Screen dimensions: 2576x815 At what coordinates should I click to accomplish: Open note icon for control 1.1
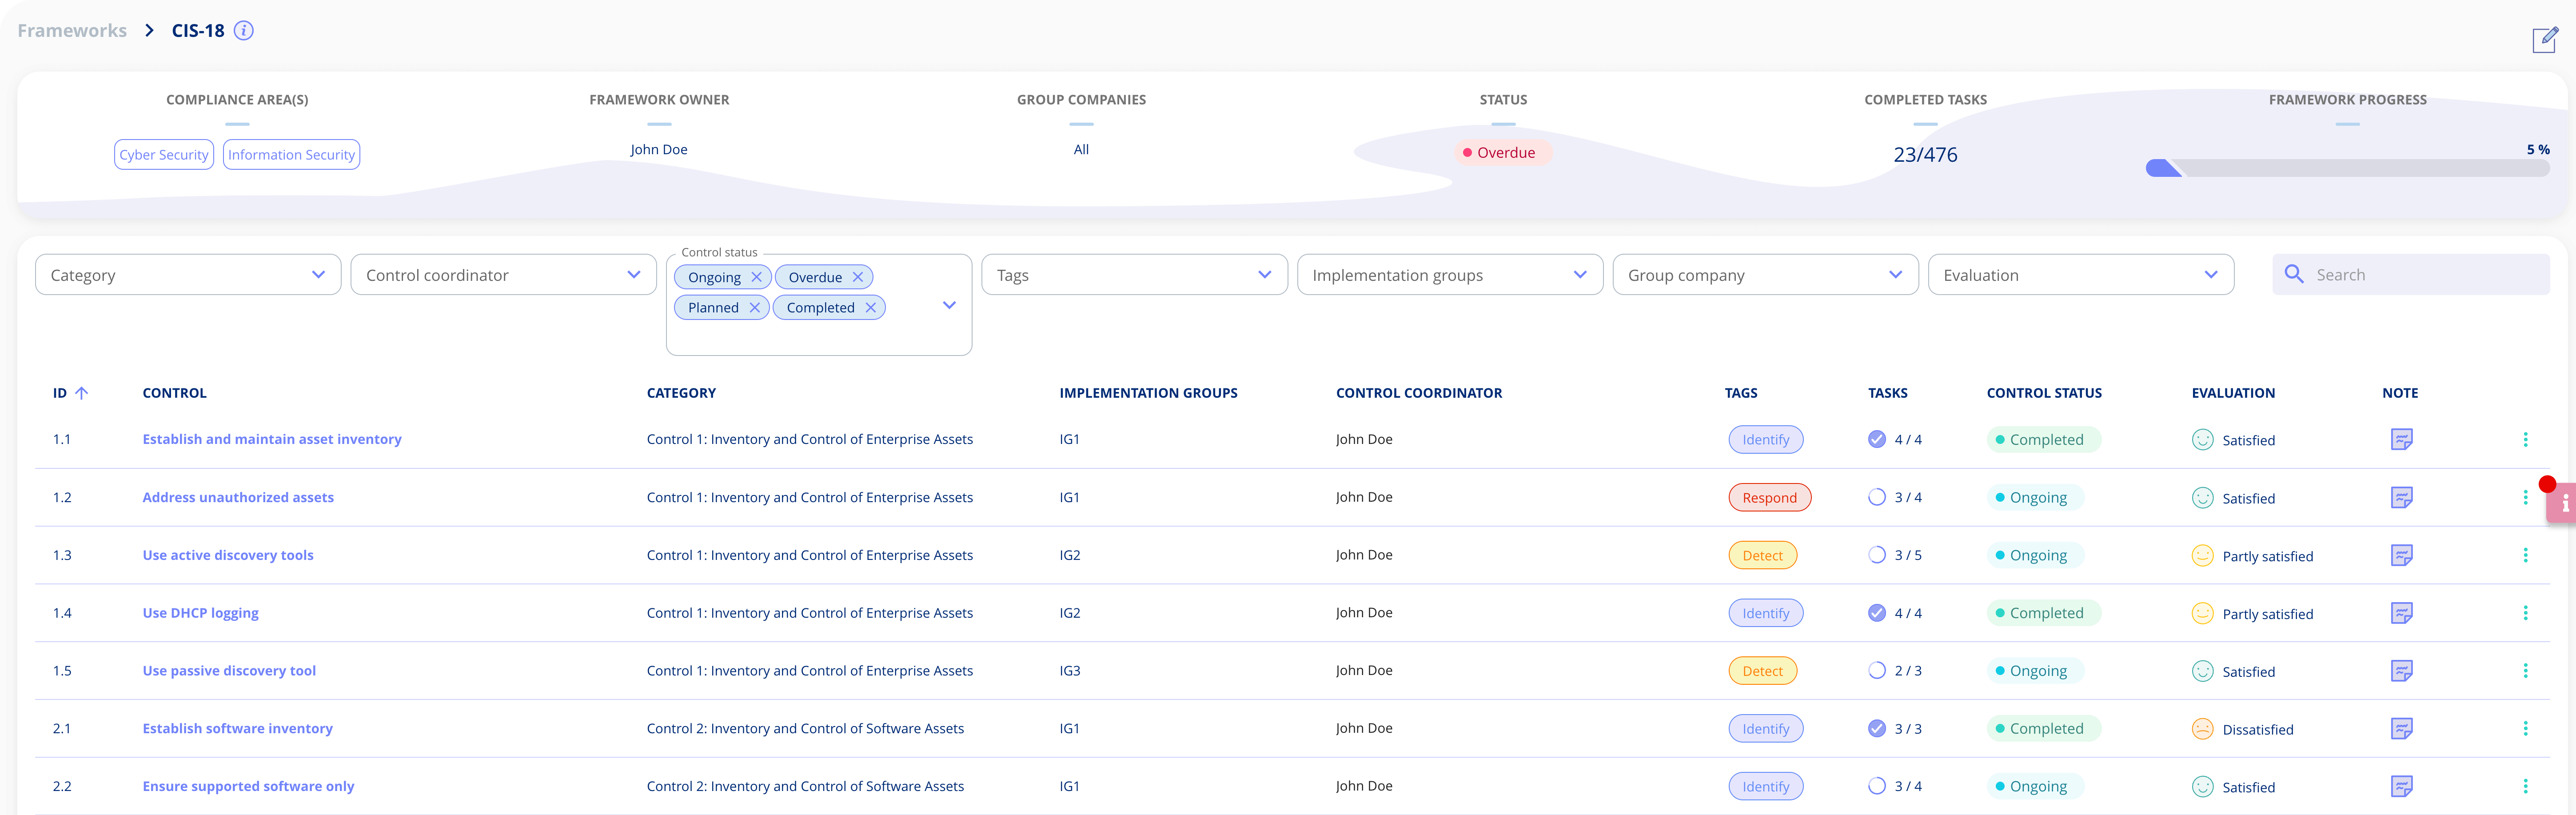point(2401,439)
